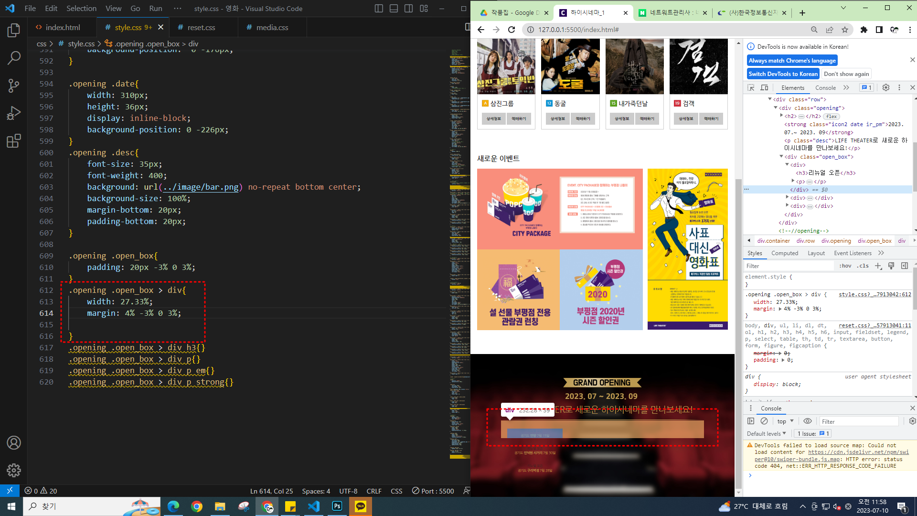This screenshot has height=516, width=917.
Task: Open the Source Control view
Action: coord(14,86)
